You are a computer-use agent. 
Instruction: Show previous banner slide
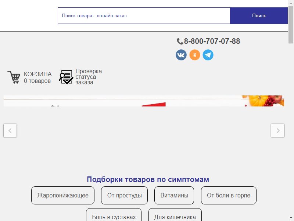(x=10, y=130)
